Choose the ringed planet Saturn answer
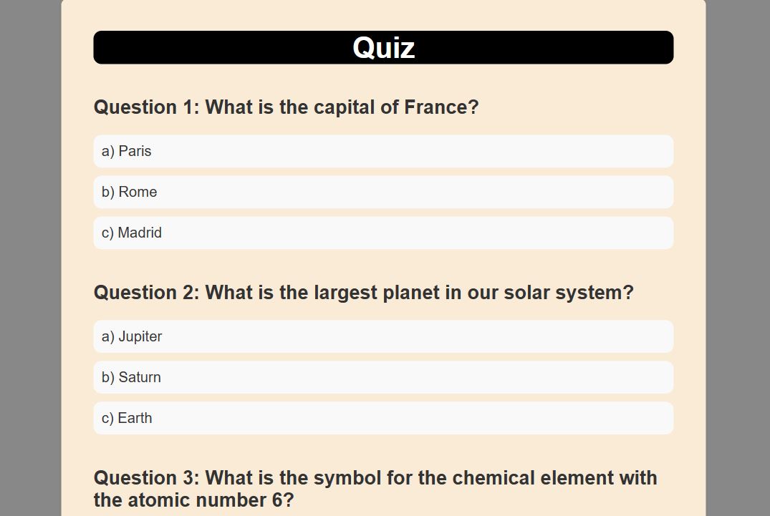This screenshot has height=516, width=770. (x=383, y=377)
